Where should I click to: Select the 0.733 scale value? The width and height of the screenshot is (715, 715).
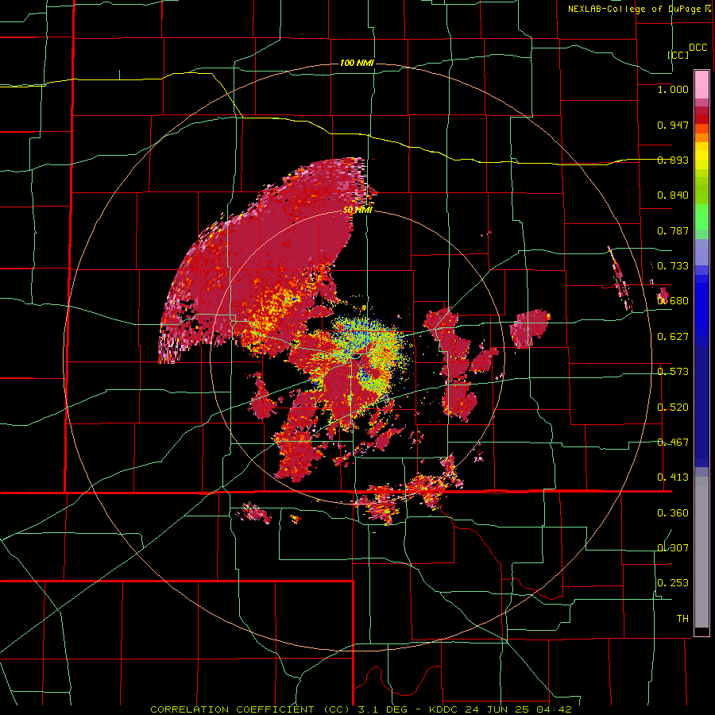coord(673,266)
